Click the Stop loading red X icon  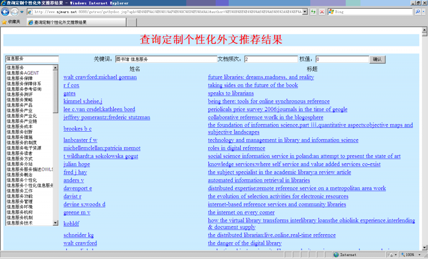[x=322, y=12]
